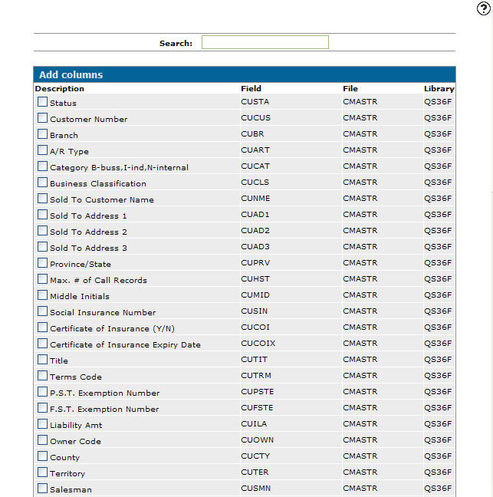493x497 pixels.
Task: Click the CUAD1 field value
Action: pos(255,215)
